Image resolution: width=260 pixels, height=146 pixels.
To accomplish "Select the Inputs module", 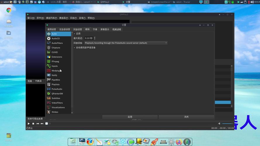I will click(59, 66).
